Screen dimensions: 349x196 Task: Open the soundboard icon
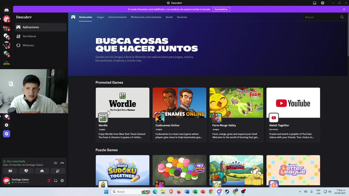pyautogui.click(x=58, y=171)
